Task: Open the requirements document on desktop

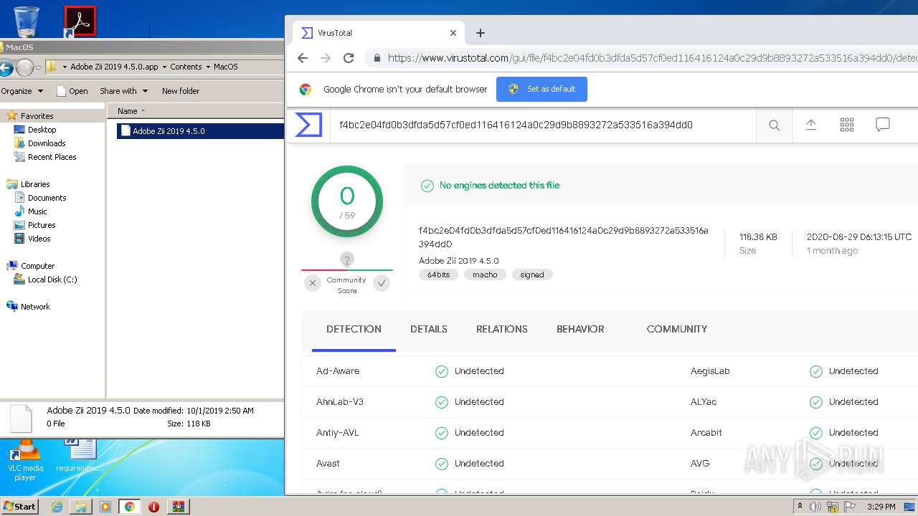Action: pos(80,457)
